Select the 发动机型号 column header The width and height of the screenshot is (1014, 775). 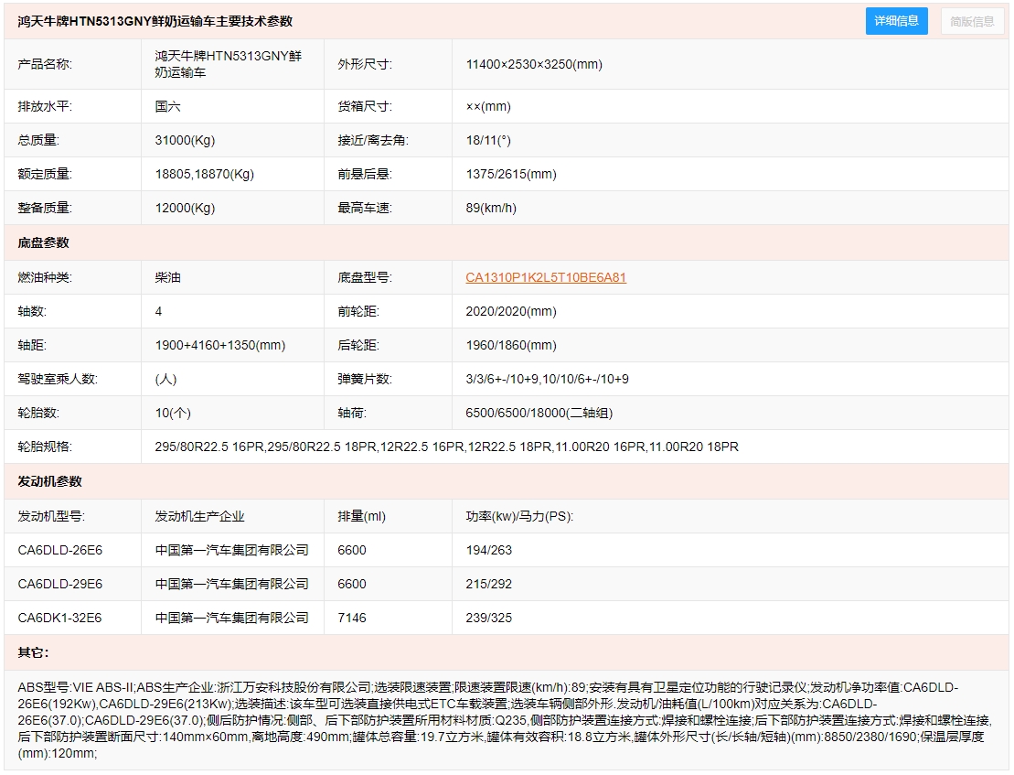click(51, 516)
